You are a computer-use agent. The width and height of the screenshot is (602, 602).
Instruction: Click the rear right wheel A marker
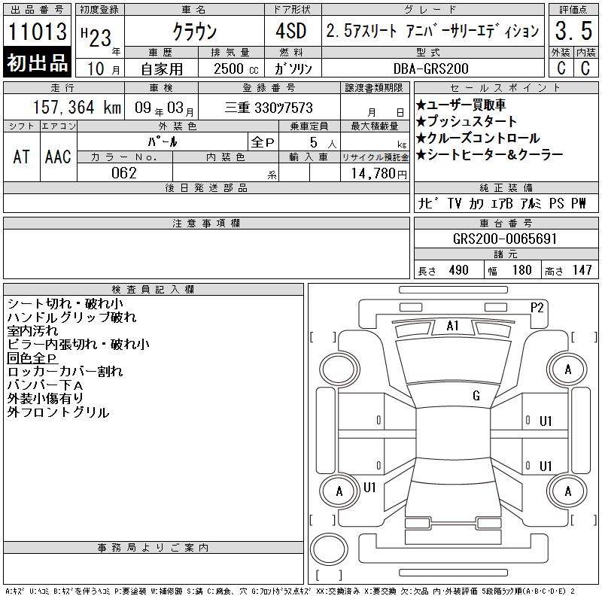568,491
